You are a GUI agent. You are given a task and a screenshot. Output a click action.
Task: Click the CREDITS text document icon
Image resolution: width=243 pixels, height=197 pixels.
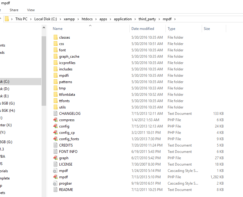click(55, 145)
